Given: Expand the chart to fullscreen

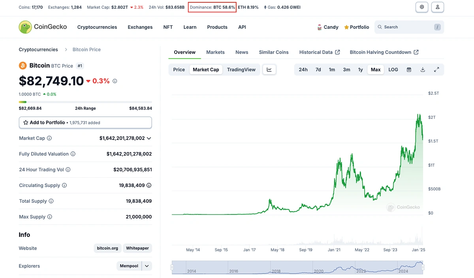Looking at the screenshot, I should 436,69.
